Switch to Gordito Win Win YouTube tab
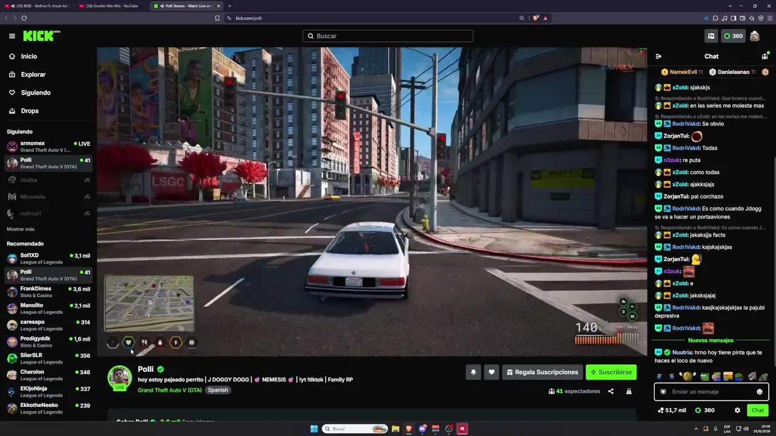776x436 pixels. (109, 6)
